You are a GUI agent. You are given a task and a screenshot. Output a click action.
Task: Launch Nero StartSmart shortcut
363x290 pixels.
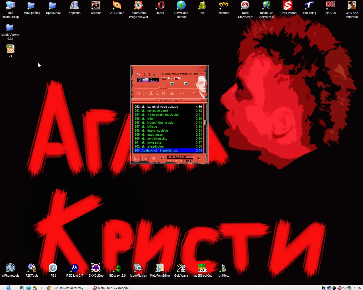[x=245, y=10]
